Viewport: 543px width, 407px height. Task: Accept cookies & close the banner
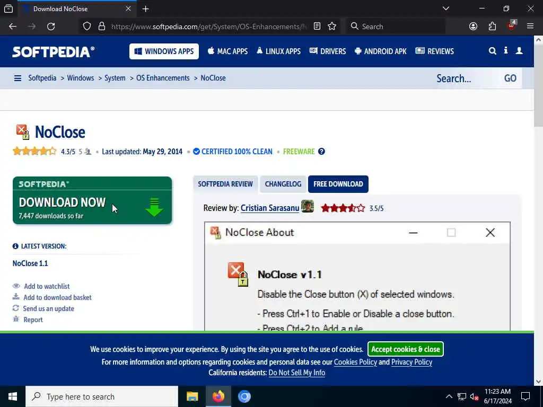click(x=406, y=349)
